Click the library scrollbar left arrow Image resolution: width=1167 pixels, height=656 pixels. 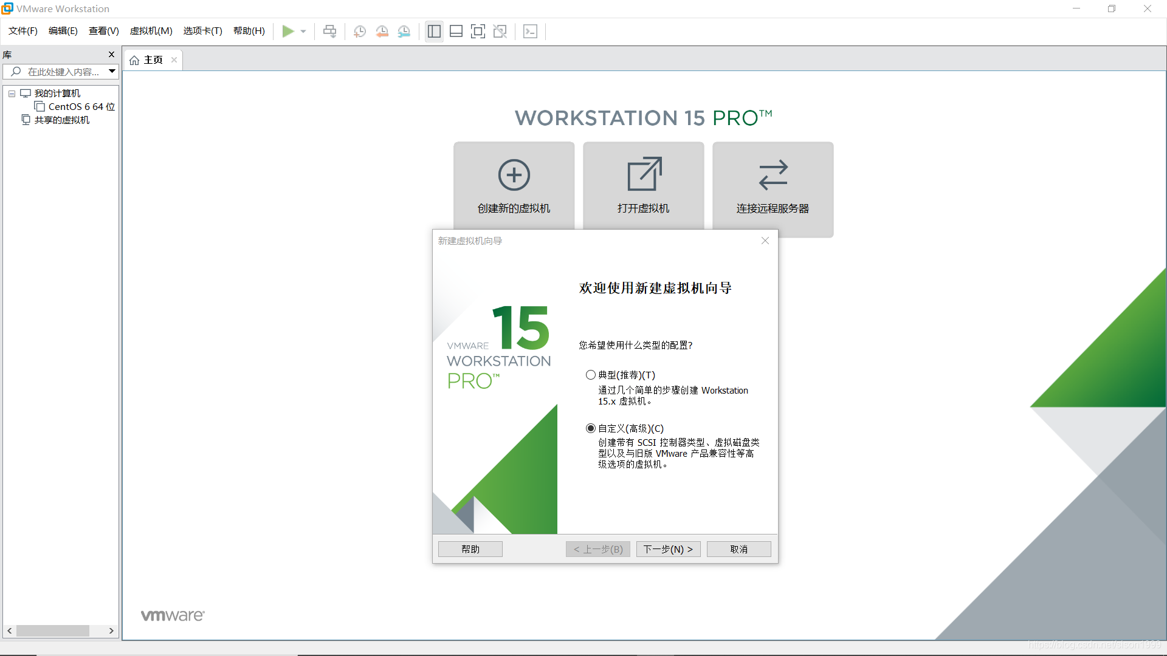(10, 631)
